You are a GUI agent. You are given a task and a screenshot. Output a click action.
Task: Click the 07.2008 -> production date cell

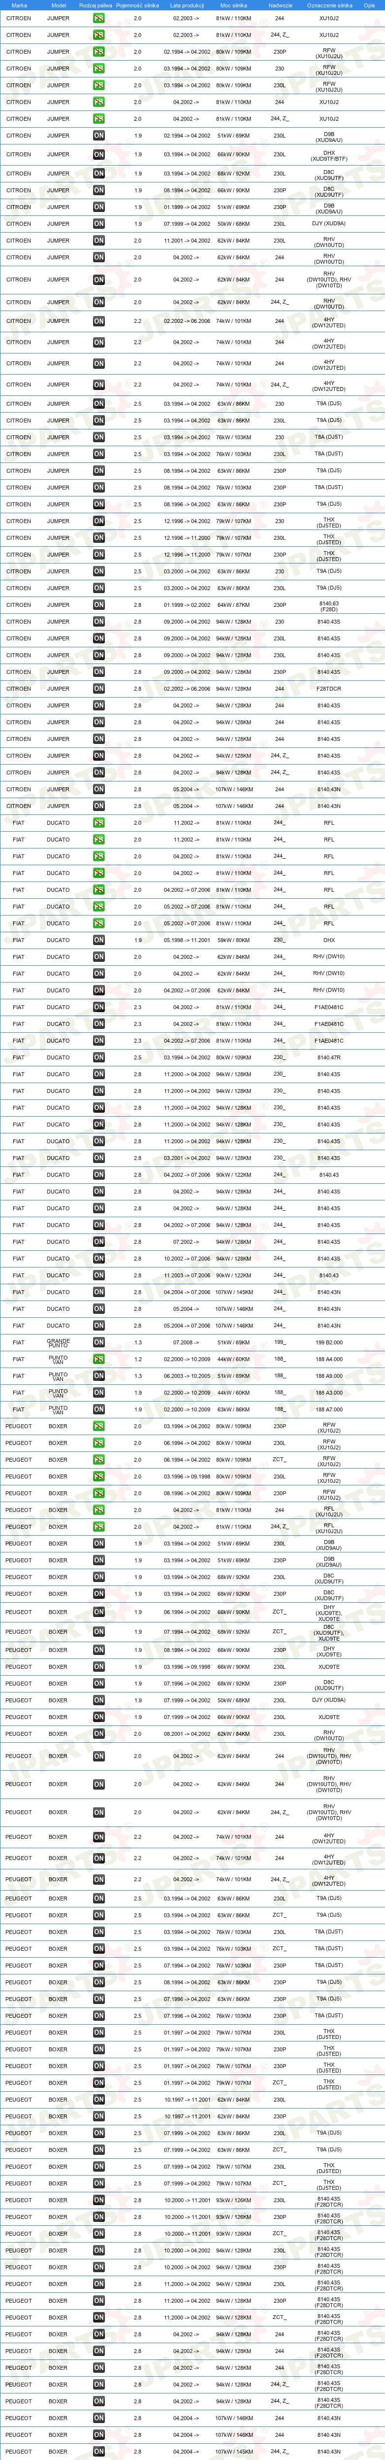pos(187,1343)
